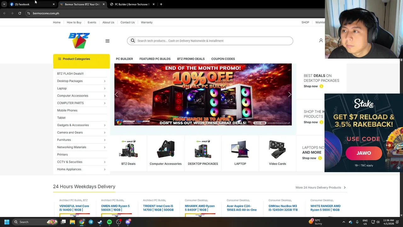Open COUPON CODES link
The width and height of the screenshot is (403, 227).
pyautogui.click(x=223, y=59)
